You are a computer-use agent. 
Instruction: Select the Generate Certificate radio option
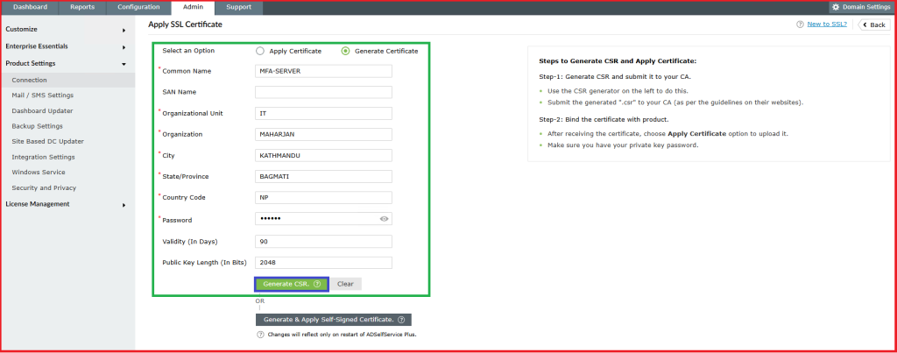(345, 51)
